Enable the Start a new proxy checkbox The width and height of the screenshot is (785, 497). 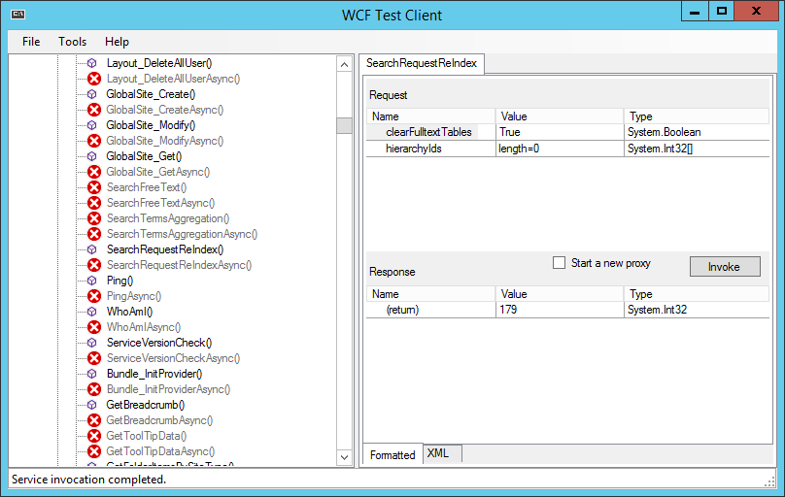559,262
